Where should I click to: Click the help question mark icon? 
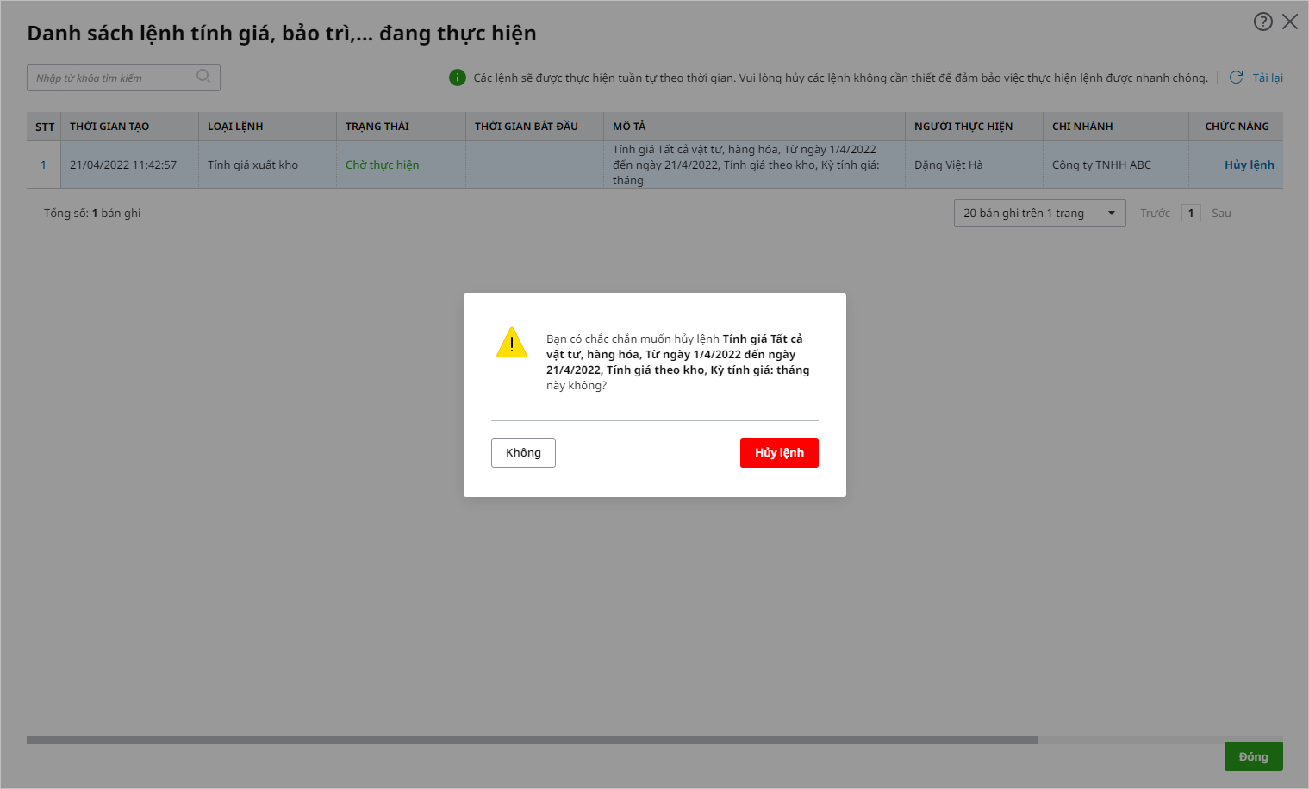coord(1262,22)
